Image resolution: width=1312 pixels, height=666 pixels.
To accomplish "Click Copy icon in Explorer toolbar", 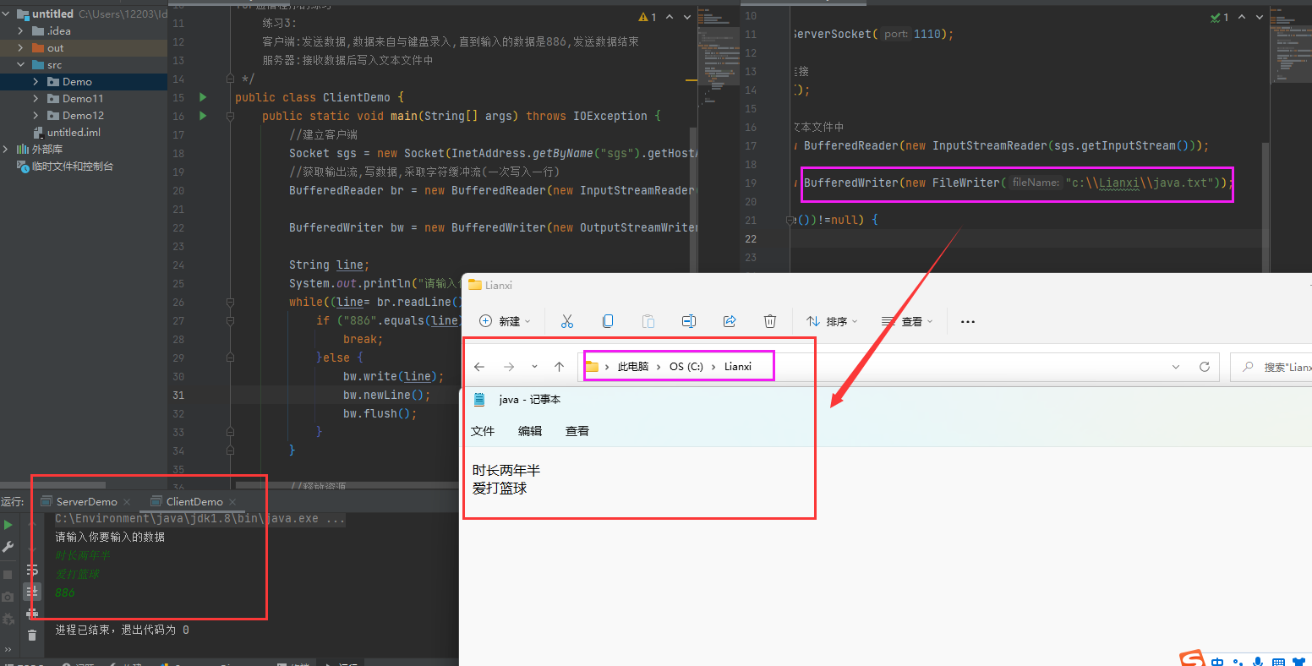I will pos(608,321).
